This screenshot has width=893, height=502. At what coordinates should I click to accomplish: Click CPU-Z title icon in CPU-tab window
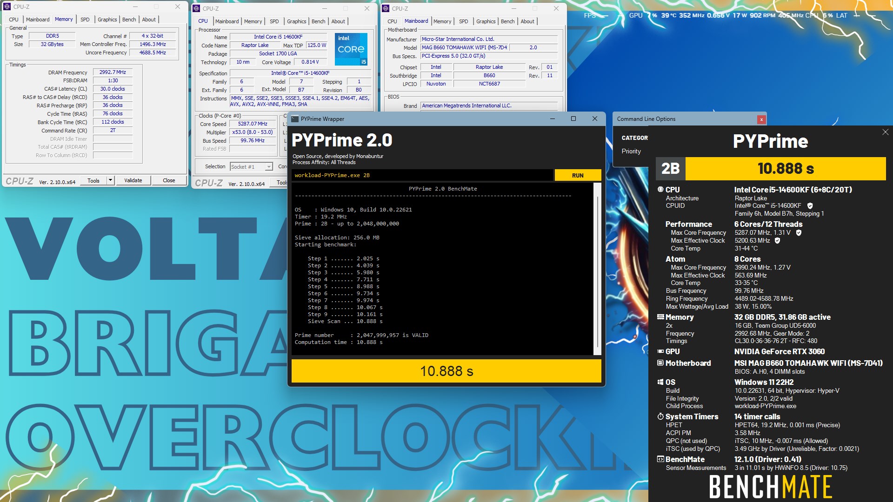point(196,8)
